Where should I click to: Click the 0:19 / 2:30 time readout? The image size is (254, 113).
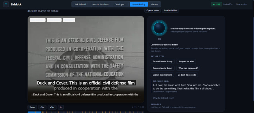138,107
